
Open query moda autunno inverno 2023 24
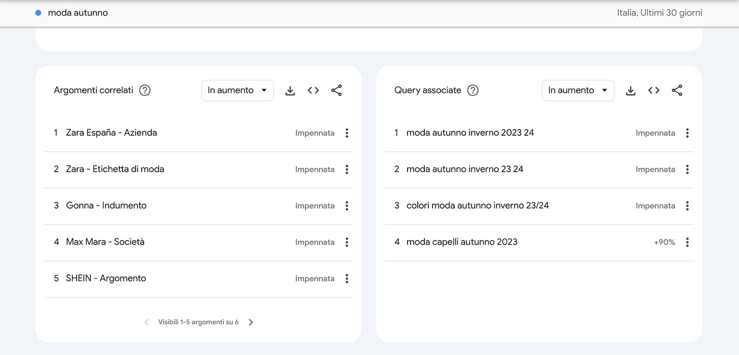pos(470,133)
